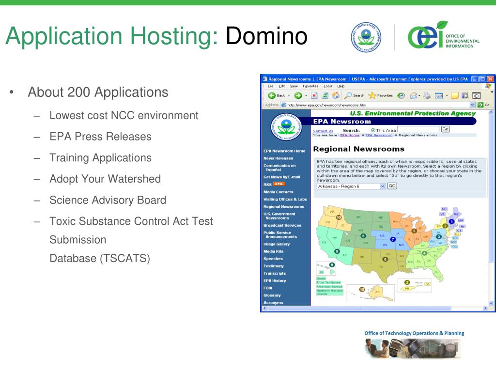
Task: Click the Refresh page icon
Action: click(325, 95)
